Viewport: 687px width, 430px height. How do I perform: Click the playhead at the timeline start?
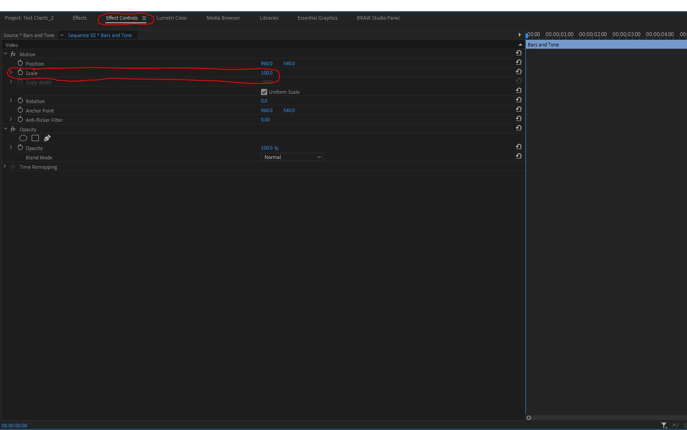[x=526, y=35]
